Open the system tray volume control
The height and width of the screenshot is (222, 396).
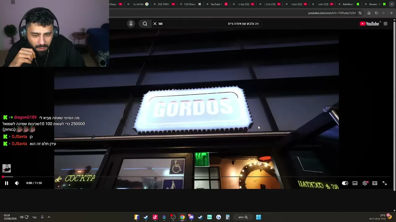21,217
